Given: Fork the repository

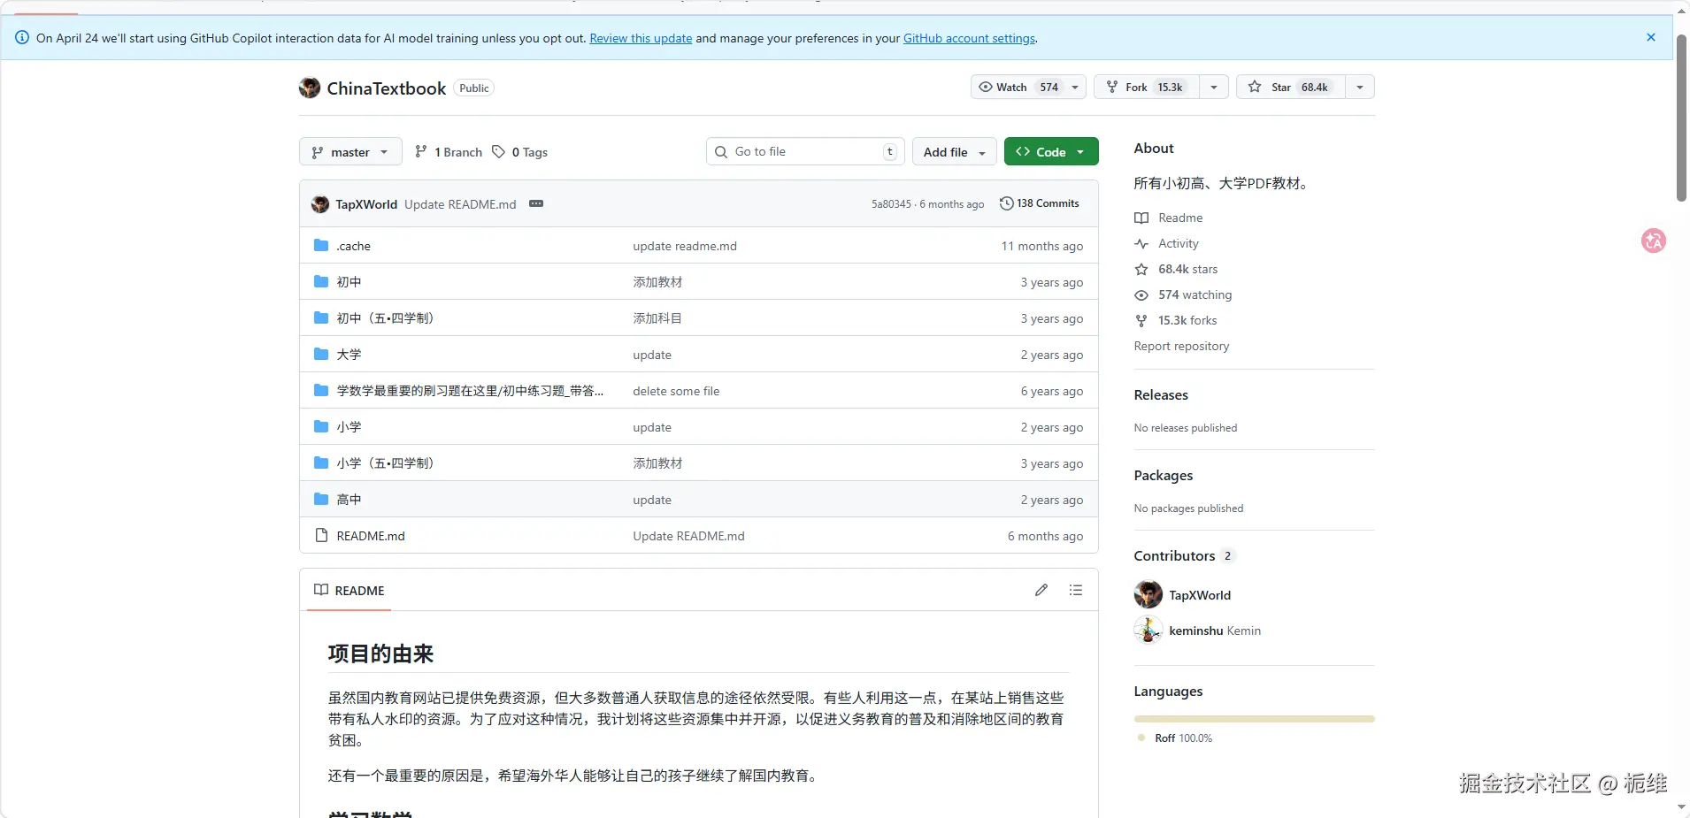Looking at the screenshot, I should tap(1147, 87).
